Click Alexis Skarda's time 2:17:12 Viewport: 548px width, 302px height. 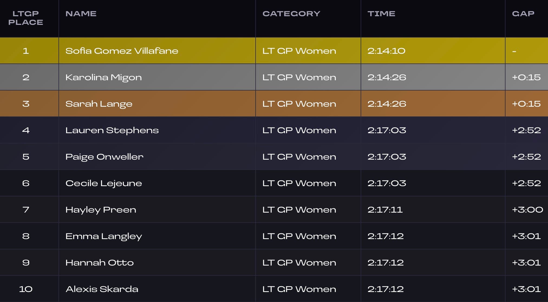pyautogui.click(x=386, y=289)
